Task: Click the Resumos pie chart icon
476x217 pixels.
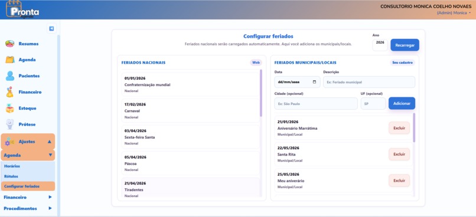Action: (9, 44)
